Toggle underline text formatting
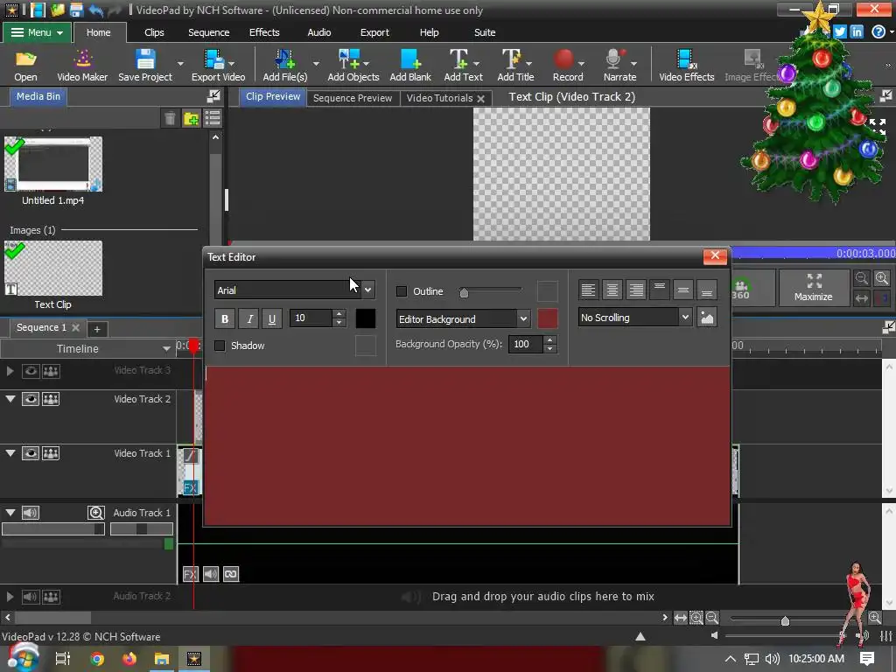 pos(272,318)
